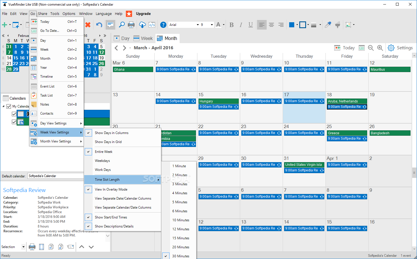Open the font name Arial dropdown
The height and width of the screenshot is (259, 417).
pos(198,25)
